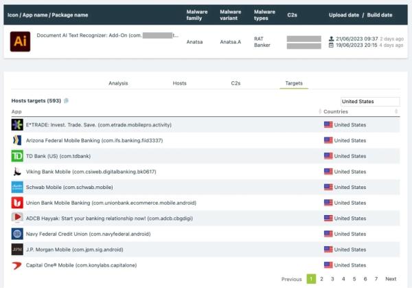Click the Viking Bank Mobile icon
The image size is (412, 288).
[x=17, y=171]
